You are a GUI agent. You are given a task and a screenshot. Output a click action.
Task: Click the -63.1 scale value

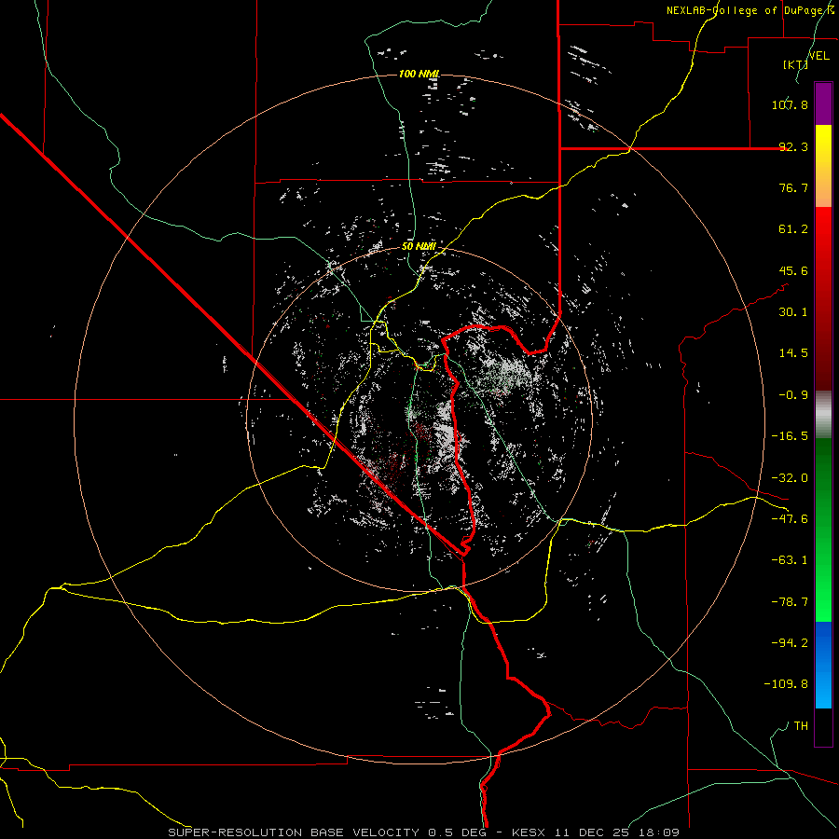coord(790,560)
